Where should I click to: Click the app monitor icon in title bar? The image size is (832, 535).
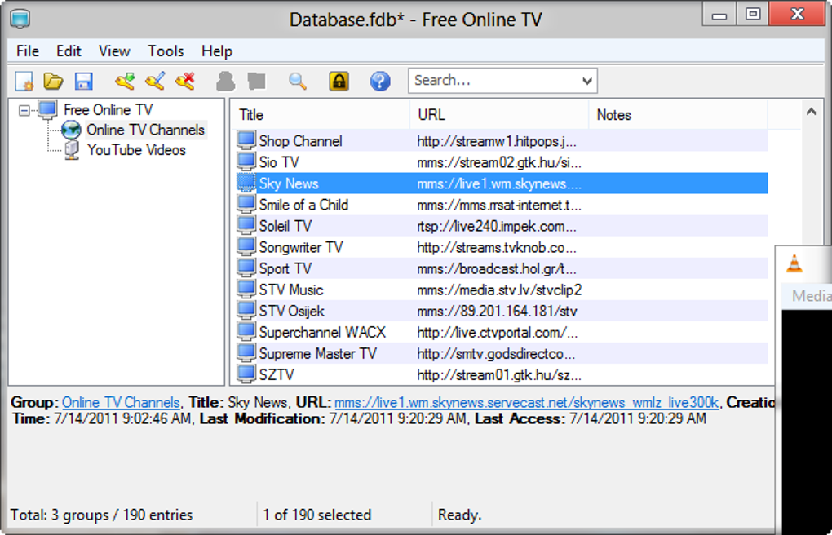[20, 19]
